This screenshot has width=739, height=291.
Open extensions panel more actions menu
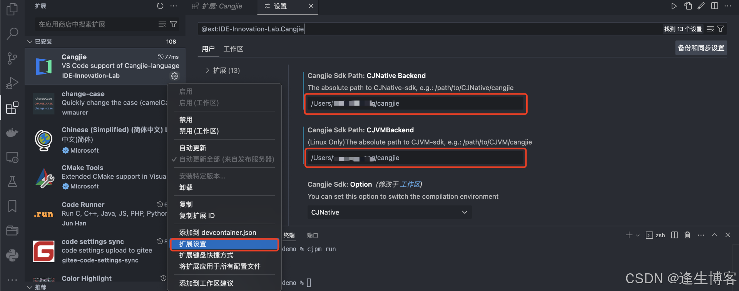[174, 6]
